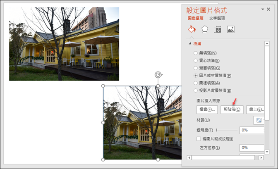Select the upper-left house picture
Image resolution: width=278 pixels, height=169 pixels.
click(64, 44)
